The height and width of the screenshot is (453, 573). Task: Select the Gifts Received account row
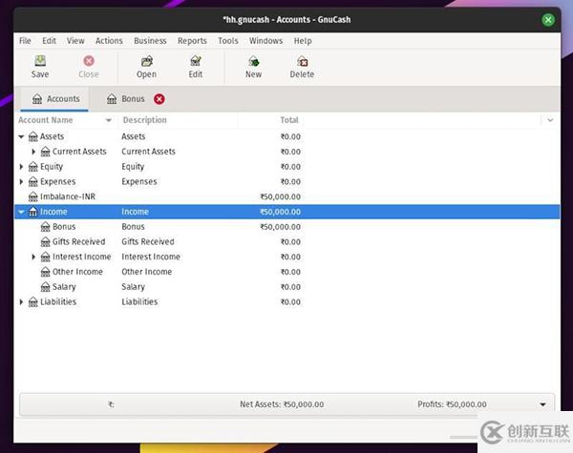click(79, 242)
